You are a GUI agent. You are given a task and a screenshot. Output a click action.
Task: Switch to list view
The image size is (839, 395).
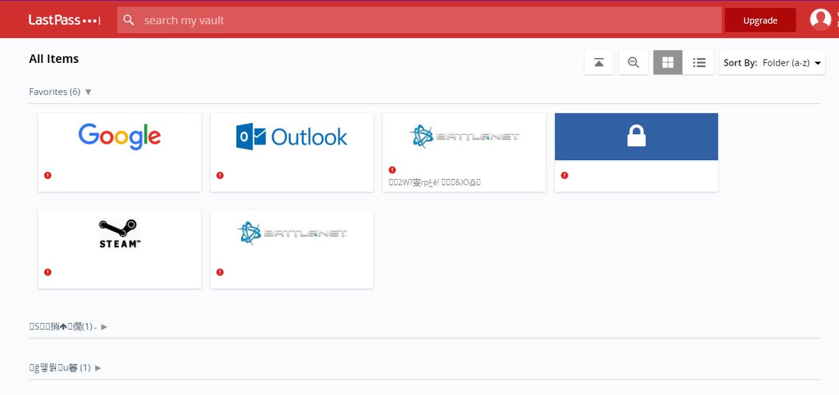click(x=698, y=62)
